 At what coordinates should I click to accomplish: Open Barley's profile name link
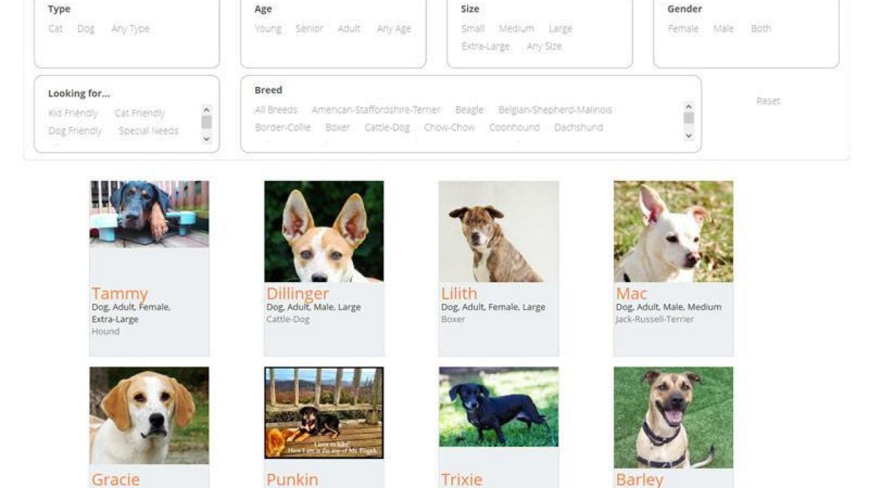point(640,479)
